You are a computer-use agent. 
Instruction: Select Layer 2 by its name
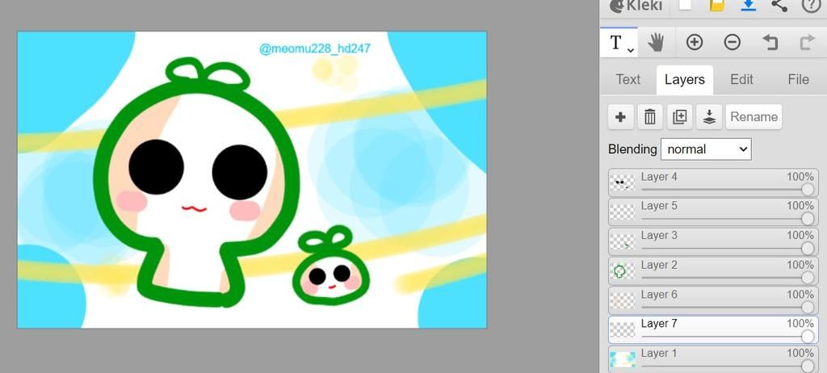[659, 265]
